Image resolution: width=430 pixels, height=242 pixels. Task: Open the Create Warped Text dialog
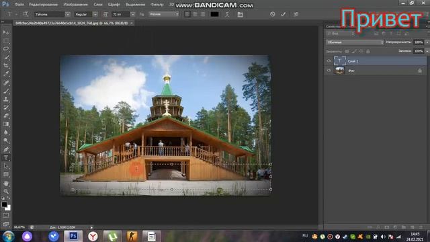point(227,15)
